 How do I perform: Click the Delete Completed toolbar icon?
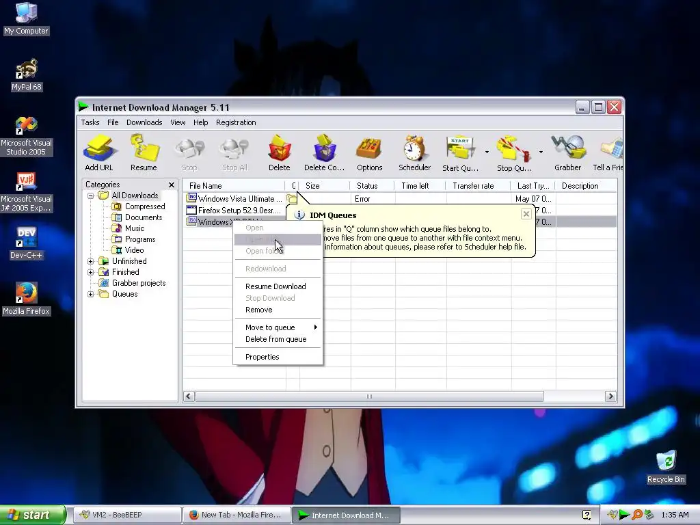point(325,153)
